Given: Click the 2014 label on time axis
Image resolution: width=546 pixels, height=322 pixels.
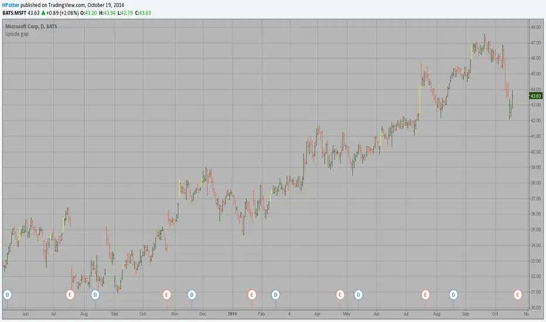Looking at the screenshot, I should 233,314.
